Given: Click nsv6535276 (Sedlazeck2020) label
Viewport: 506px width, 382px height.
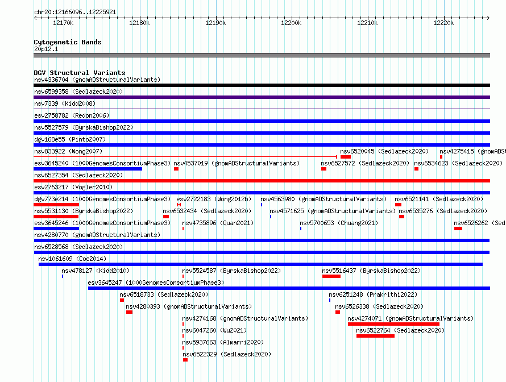Looking at the screenshot, I should tap(443, 211).
